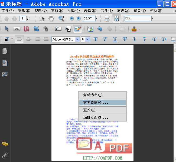Open Adobe 宋体 Std font dropdown

[77, 39]
